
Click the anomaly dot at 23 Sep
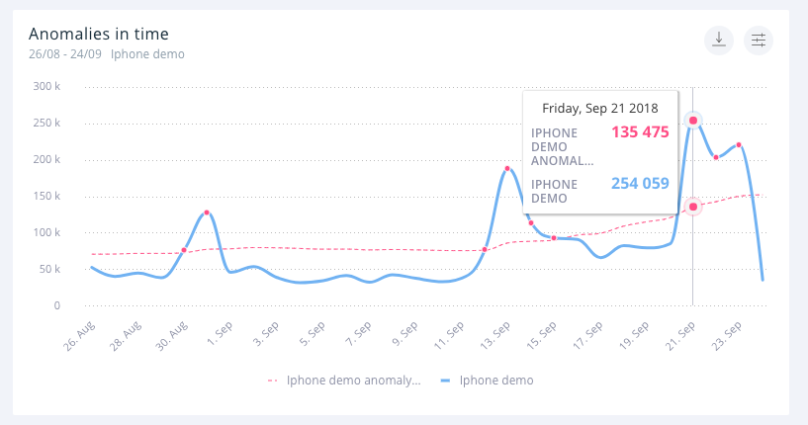pos(739,145)
